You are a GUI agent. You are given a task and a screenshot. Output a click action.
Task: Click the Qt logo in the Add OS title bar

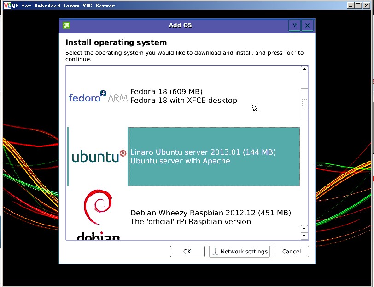click(66, 25)
